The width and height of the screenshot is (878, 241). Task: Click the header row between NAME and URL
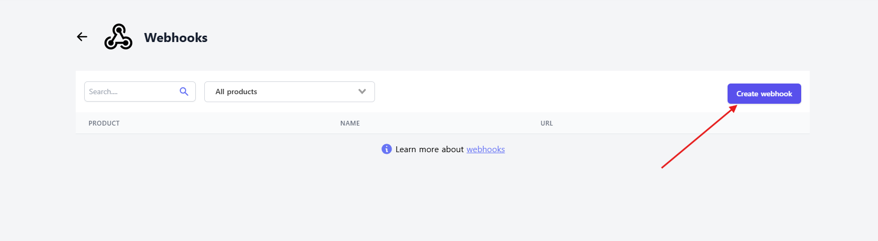[x=451, y=123]
